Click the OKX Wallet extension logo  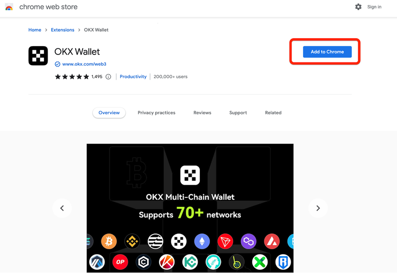(x=38, y=55)
